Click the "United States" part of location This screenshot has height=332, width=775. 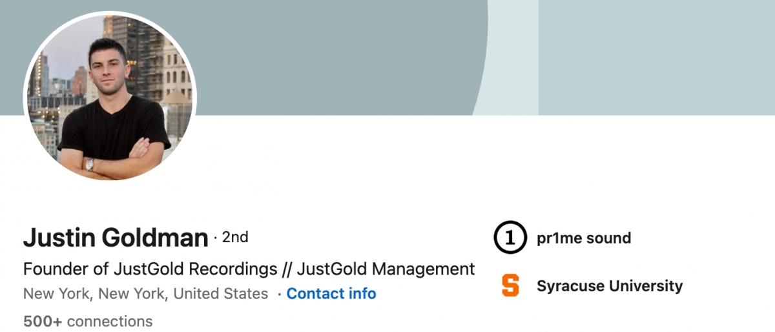click(221, 294)
